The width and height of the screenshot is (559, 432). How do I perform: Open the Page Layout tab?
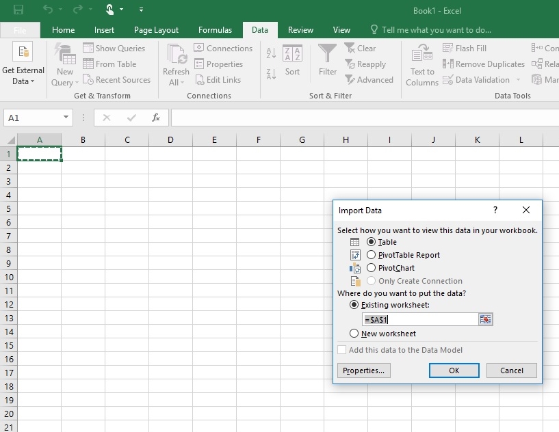coord(156,30)
